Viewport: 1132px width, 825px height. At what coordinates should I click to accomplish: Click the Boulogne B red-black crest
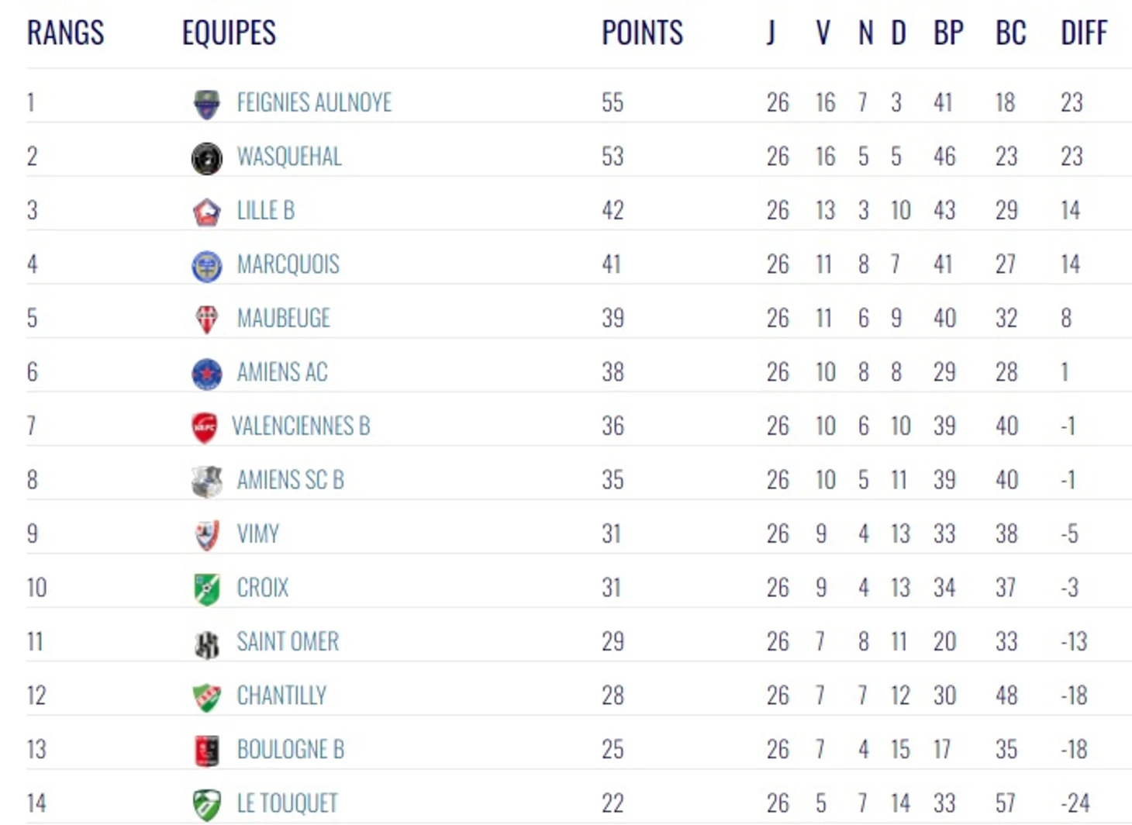(206, 751)
